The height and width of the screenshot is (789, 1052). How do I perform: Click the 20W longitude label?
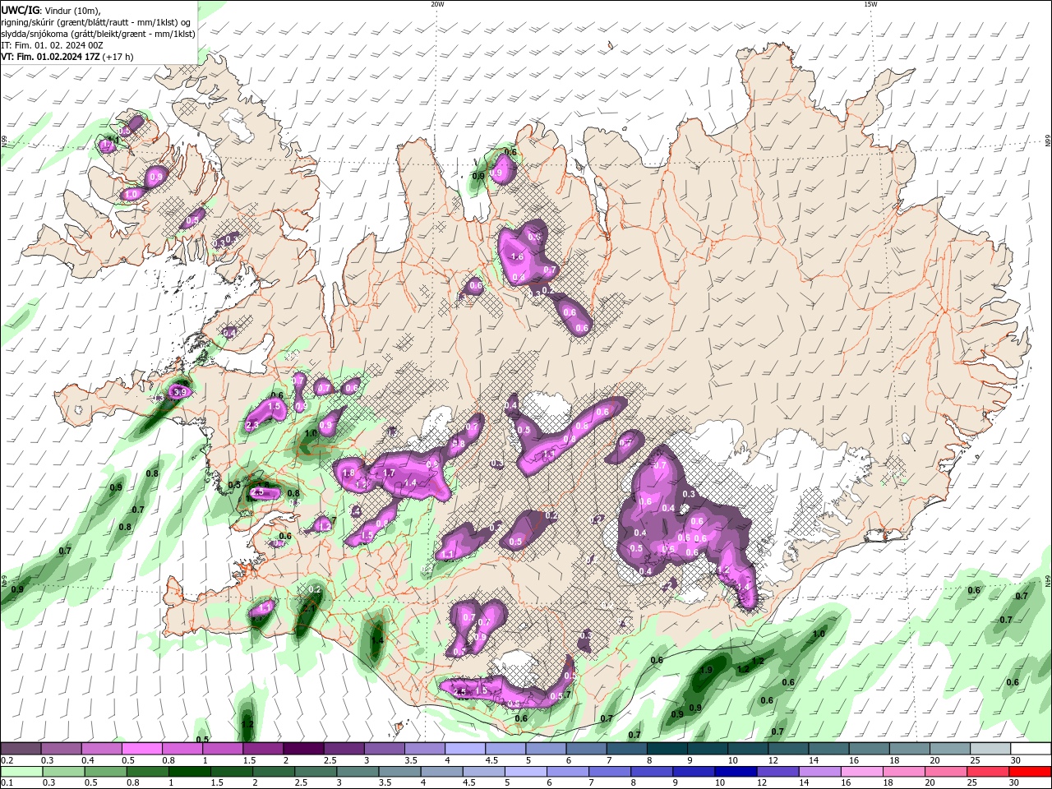click(x=437, y=4)
